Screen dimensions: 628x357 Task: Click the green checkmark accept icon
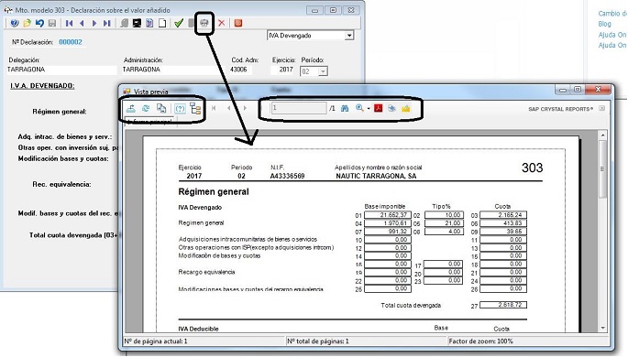(179, 23)
